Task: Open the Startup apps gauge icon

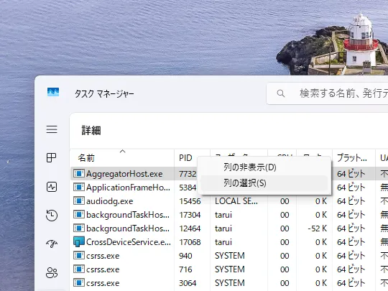Action: 52,244
